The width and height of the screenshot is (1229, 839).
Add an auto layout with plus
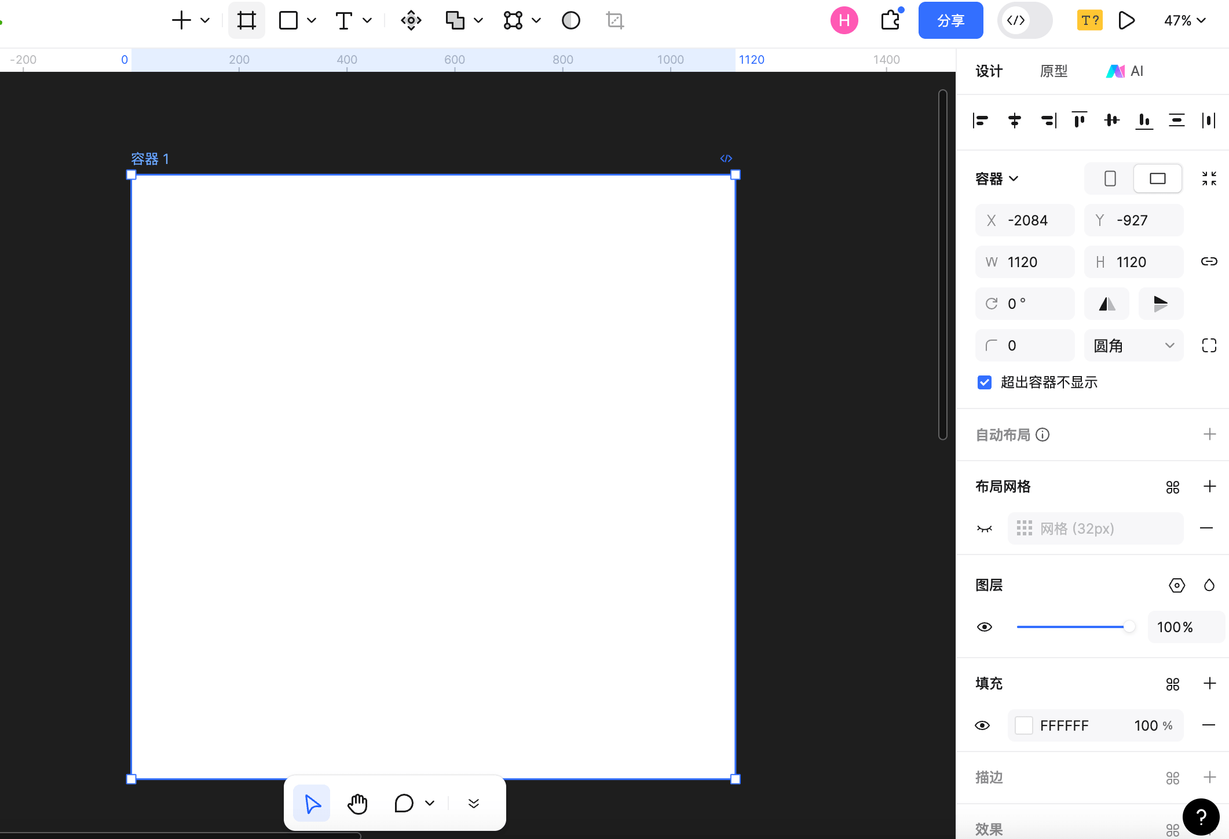click(x=1209, y=435)
